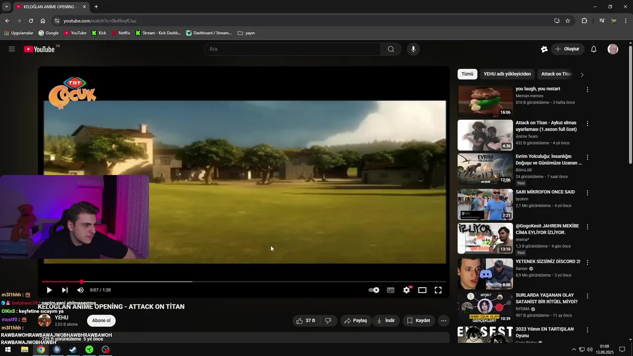Open options for Aykut elmas uyarlaması video
Viewport: 633px width, 356px height.
[x=588, y=124]
